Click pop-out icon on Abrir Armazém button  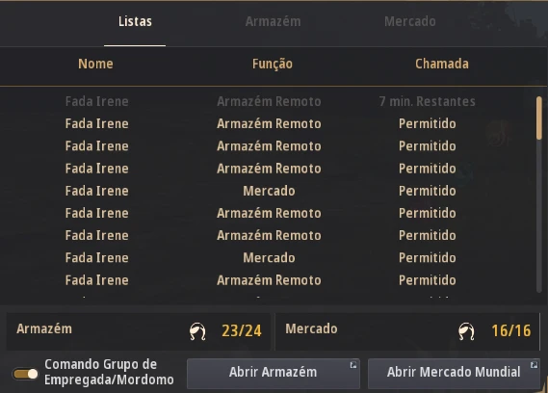[353, 365]
